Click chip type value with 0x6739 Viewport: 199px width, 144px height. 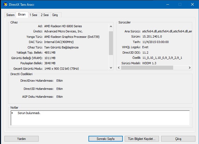[x=72, y=37]
